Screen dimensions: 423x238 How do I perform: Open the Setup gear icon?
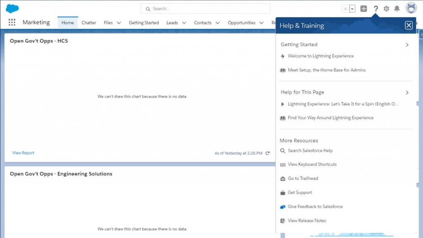tap(386, 9)
